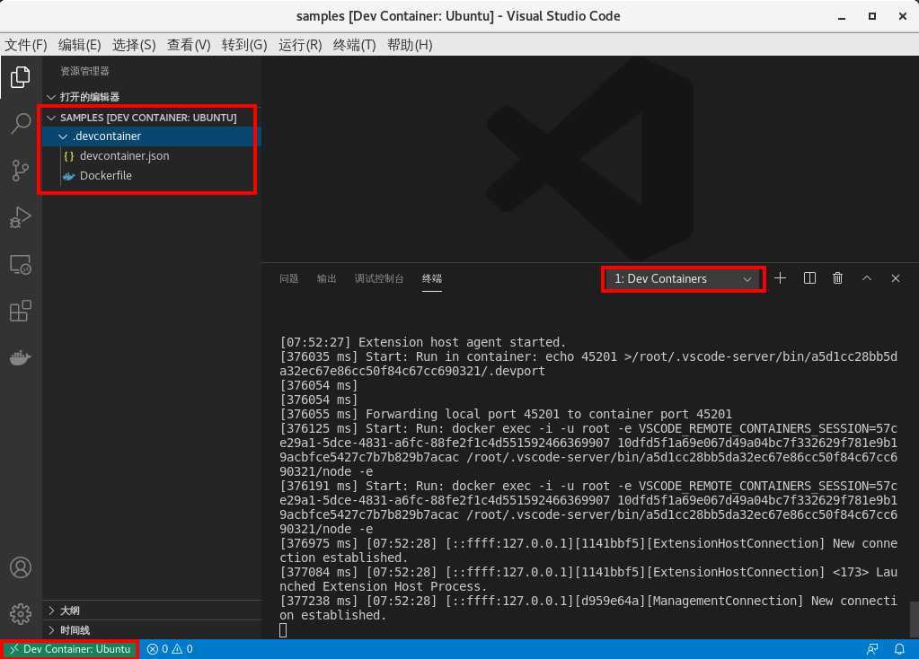Open the Manage gear icon
The image size is (919, 659).
(x=21, y=614)
